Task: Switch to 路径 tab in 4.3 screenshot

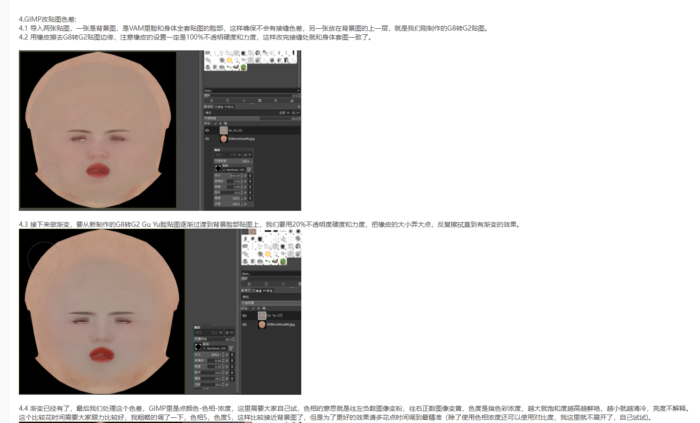Action: [x=268, y=291]
